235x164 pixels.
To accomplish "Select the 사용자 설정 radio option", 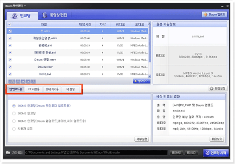I will pos(14,129).
